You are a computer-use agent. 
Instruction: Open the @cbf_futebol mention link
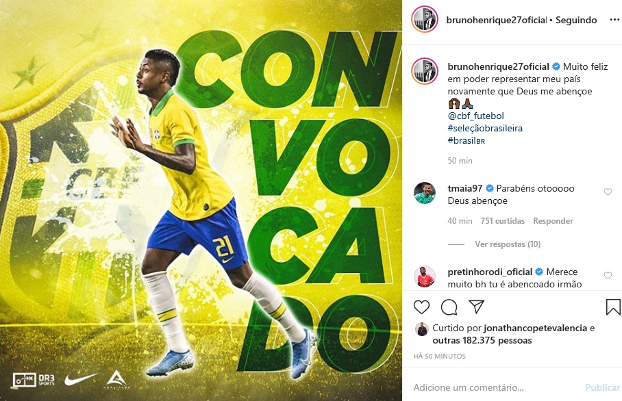[475, 116]
